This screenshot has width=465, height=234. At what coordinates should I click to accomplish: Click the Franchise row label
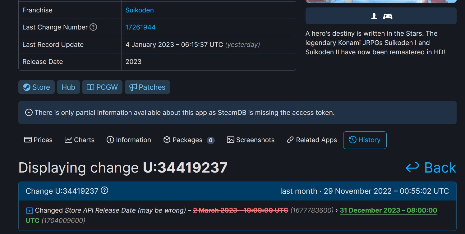coord(37,10)
